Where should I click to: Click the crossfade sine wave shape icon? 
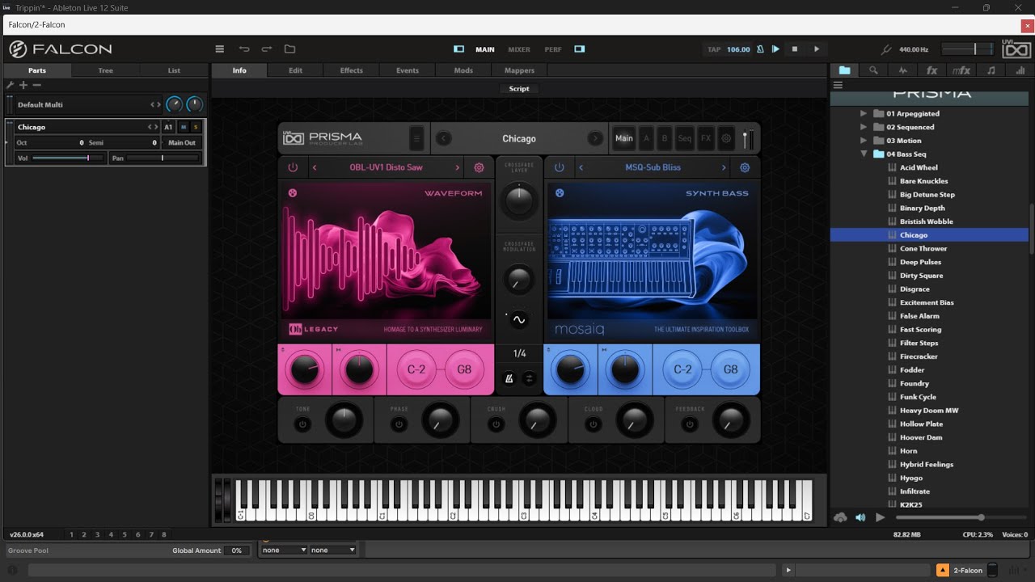coord(519,319)
